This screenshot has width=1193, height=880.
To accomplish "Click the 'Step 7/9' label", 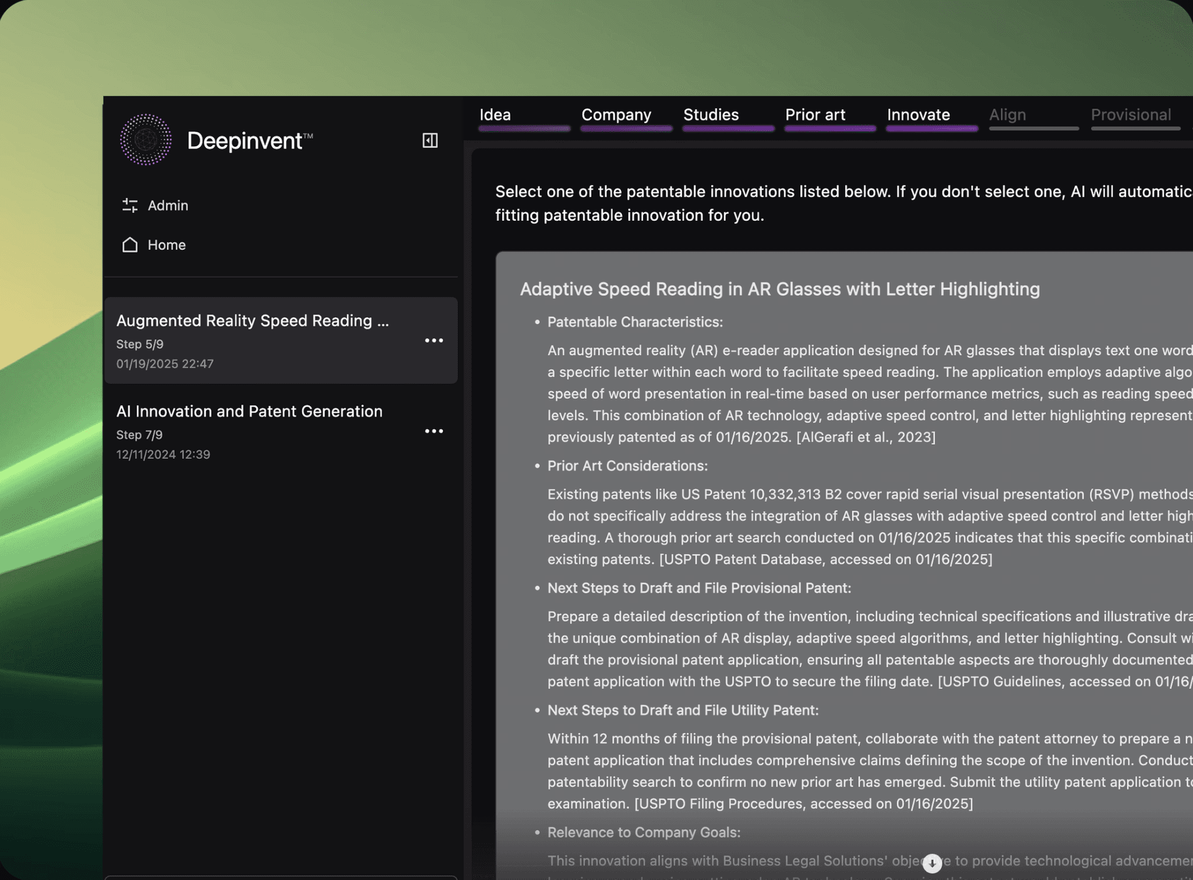I will pyautogui.click(x=139, y=435).
